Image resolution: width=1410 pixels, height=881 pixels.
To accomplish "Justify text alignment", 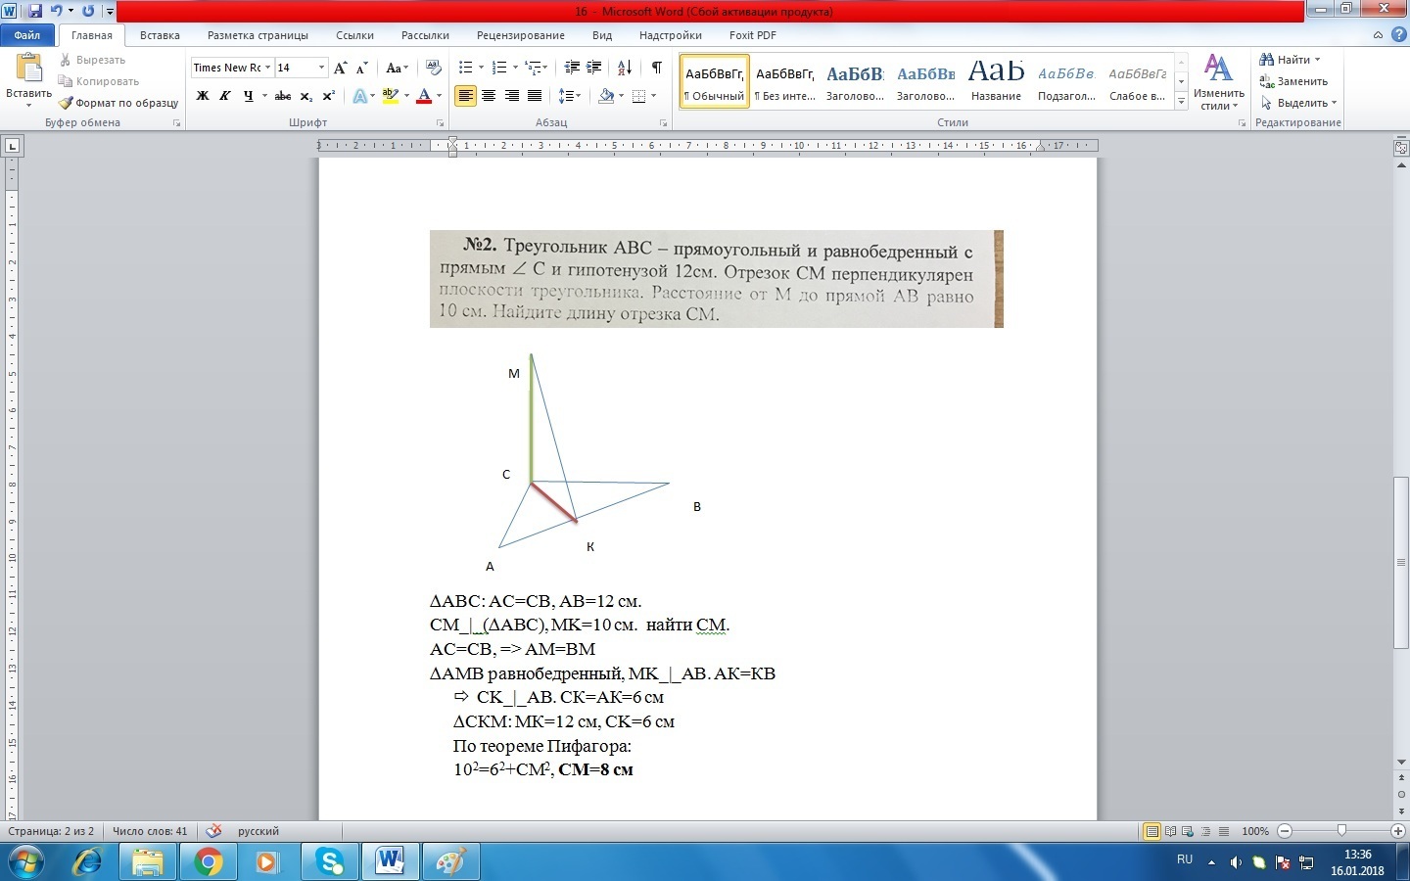I will [x=535, y=96].
